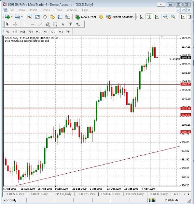
Task: Switch to USDCAD,Daily chart tab
Action: click(110, 194)
